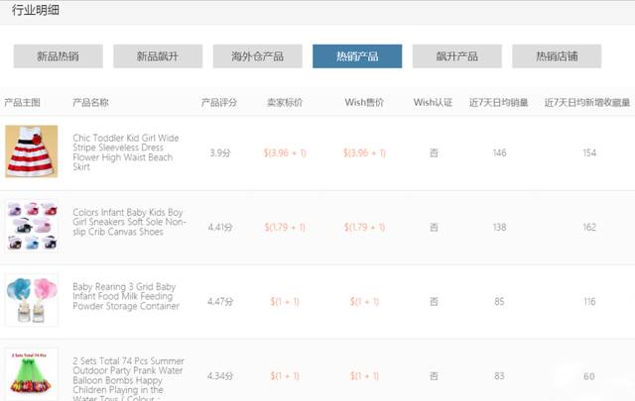Click new favorites value 154

(x=589, y=152)
